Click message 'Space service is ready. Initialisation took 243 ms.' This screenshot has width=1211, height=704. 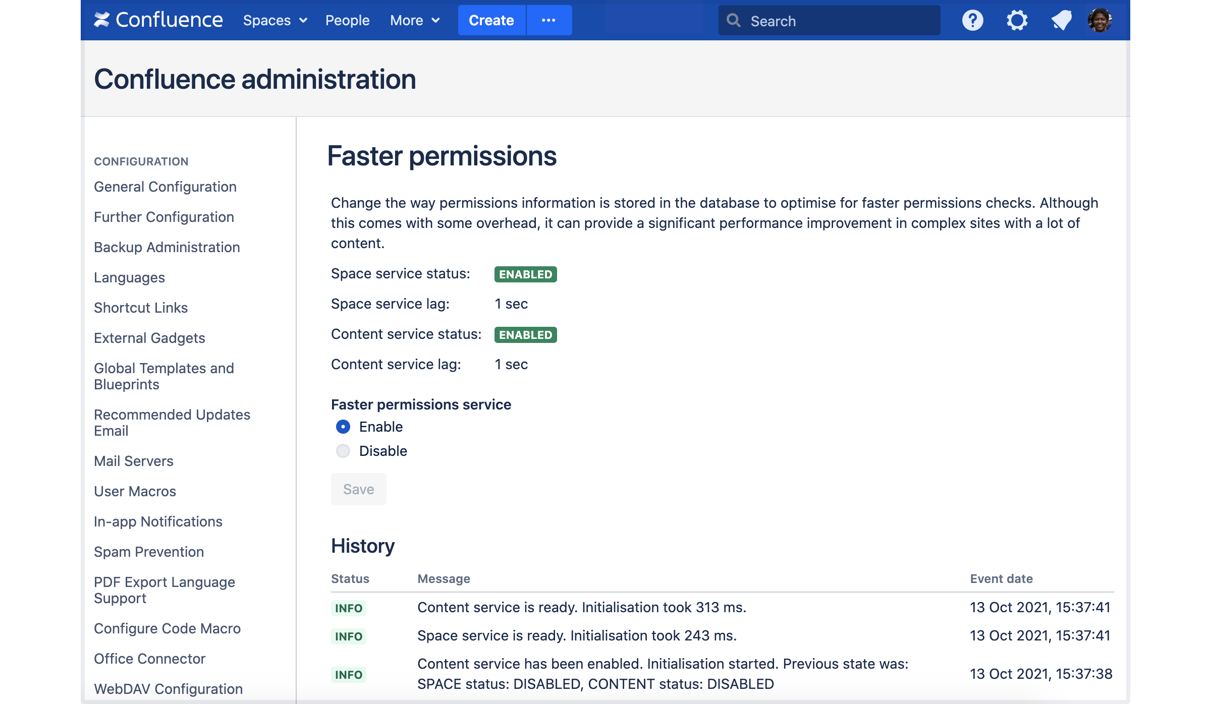(x=577, y=635)
